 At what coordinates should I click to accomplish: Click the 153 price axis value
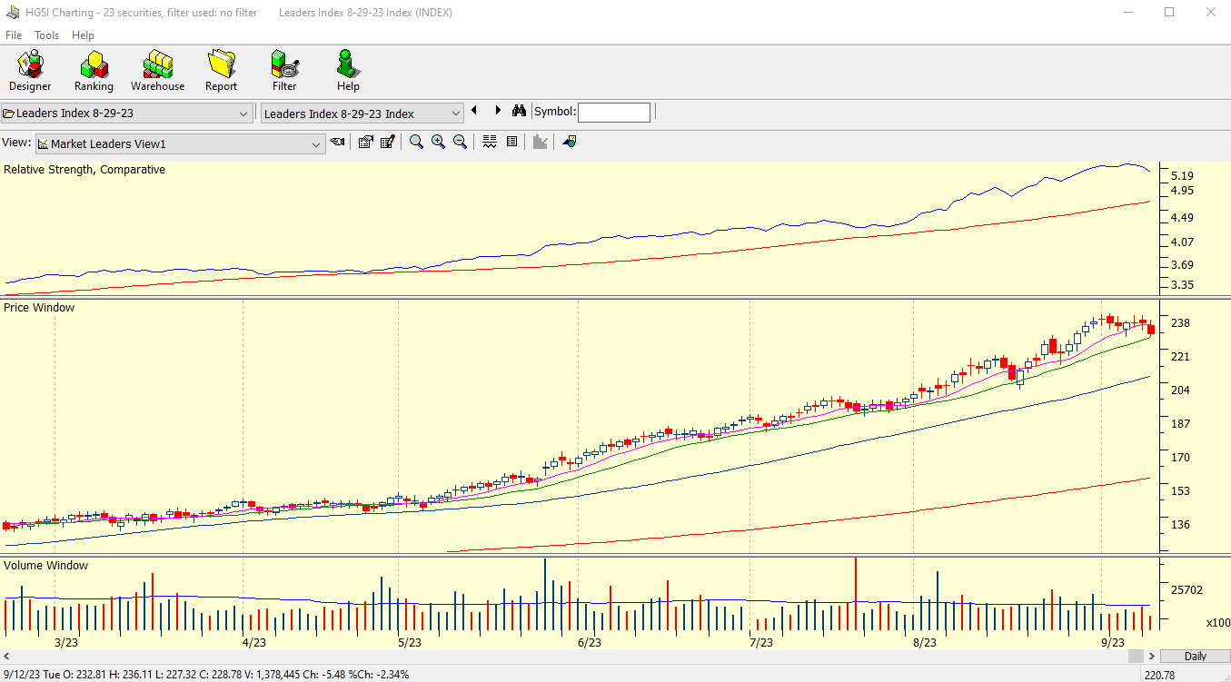click(x=1181, y=491)
